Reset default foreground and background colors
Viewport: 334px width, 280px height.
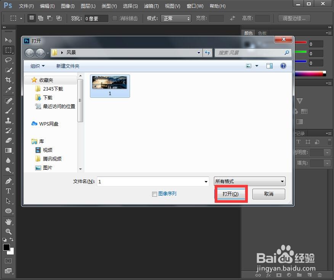5,240
